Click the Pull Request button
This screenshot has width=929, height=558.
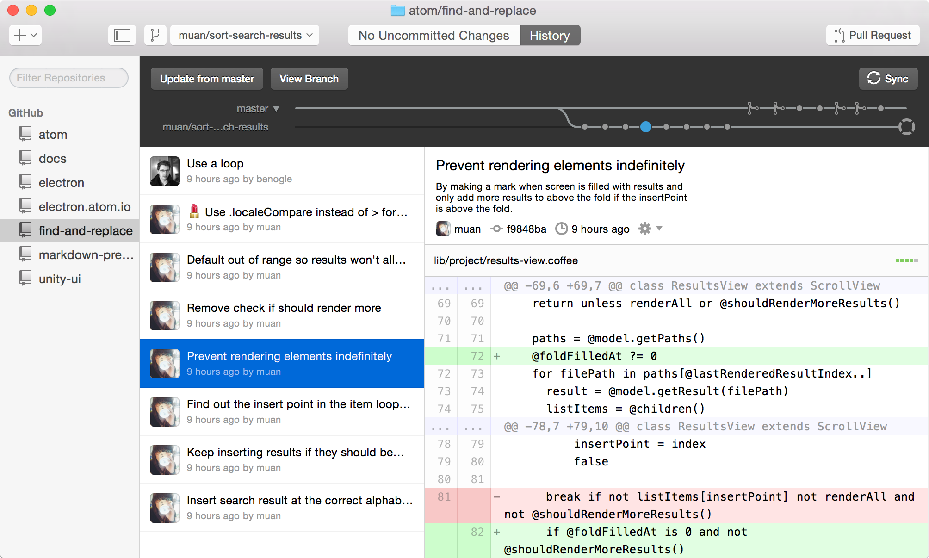[x=873, y=35]
